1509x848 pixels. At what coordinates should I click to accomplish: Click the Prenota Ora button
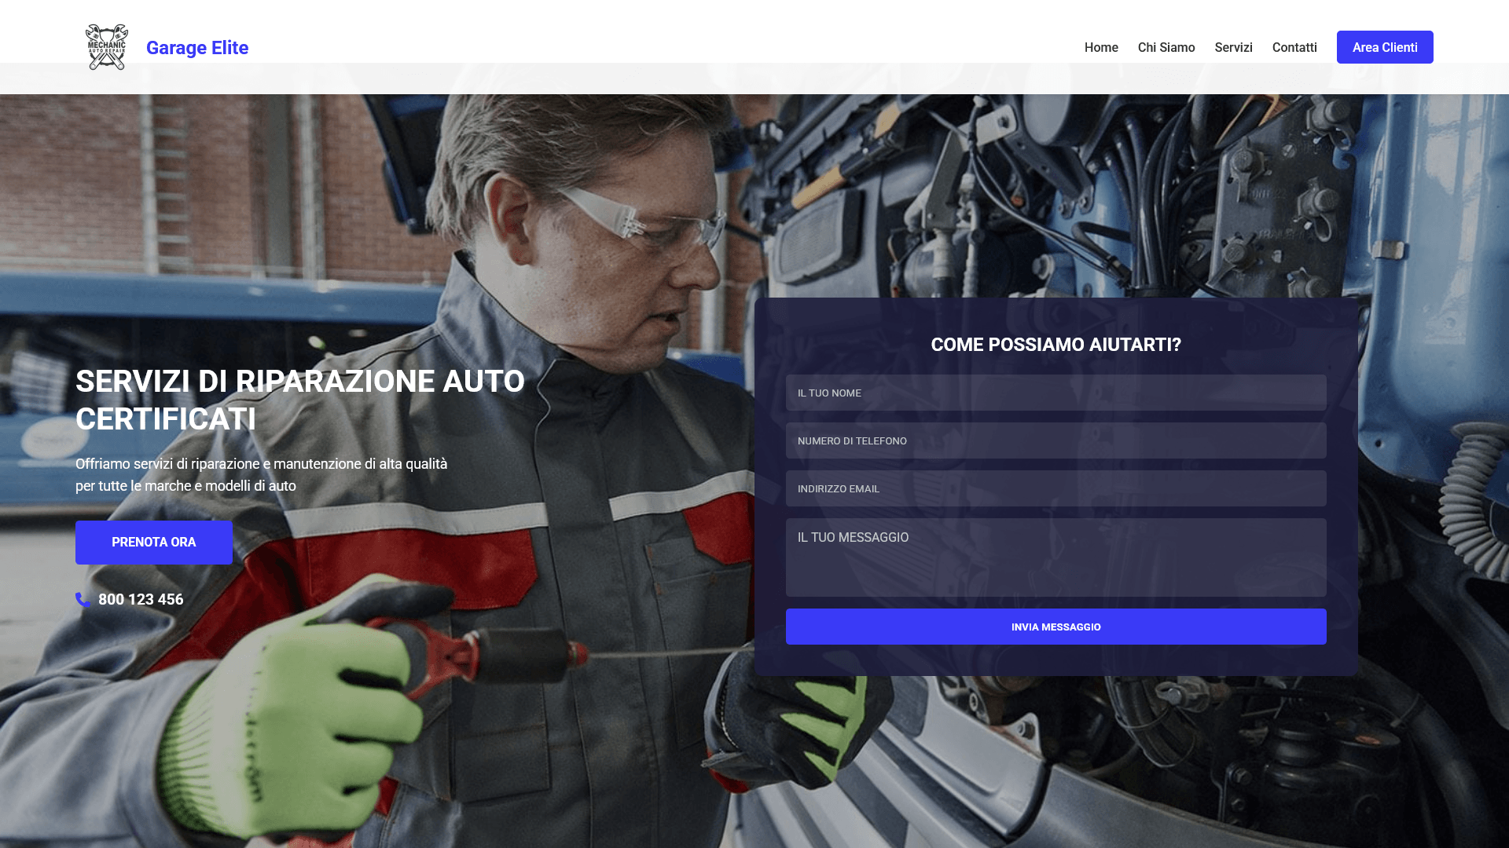[x=154, y=543]
